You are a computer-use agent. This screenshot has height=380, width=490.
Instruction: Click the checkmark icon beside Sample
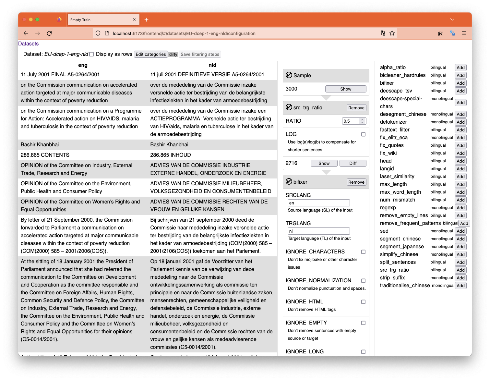coord(289,75)
